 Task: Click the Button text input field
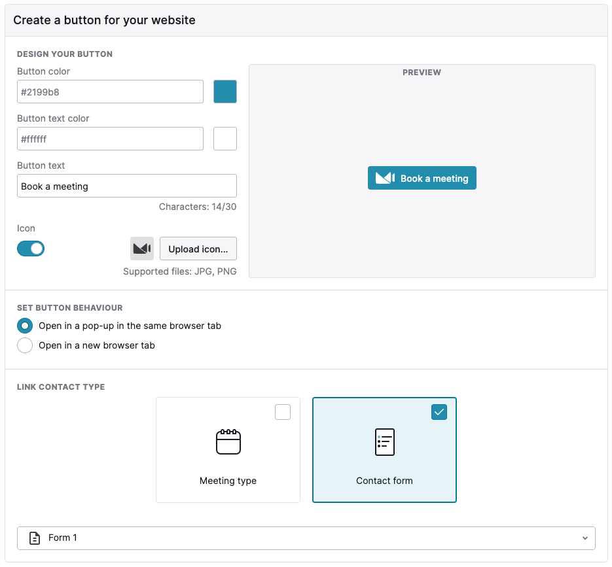(127, 186)
